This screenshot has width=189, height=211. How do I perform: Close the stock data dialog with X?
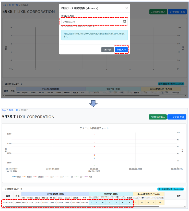[x=126, y=8]
